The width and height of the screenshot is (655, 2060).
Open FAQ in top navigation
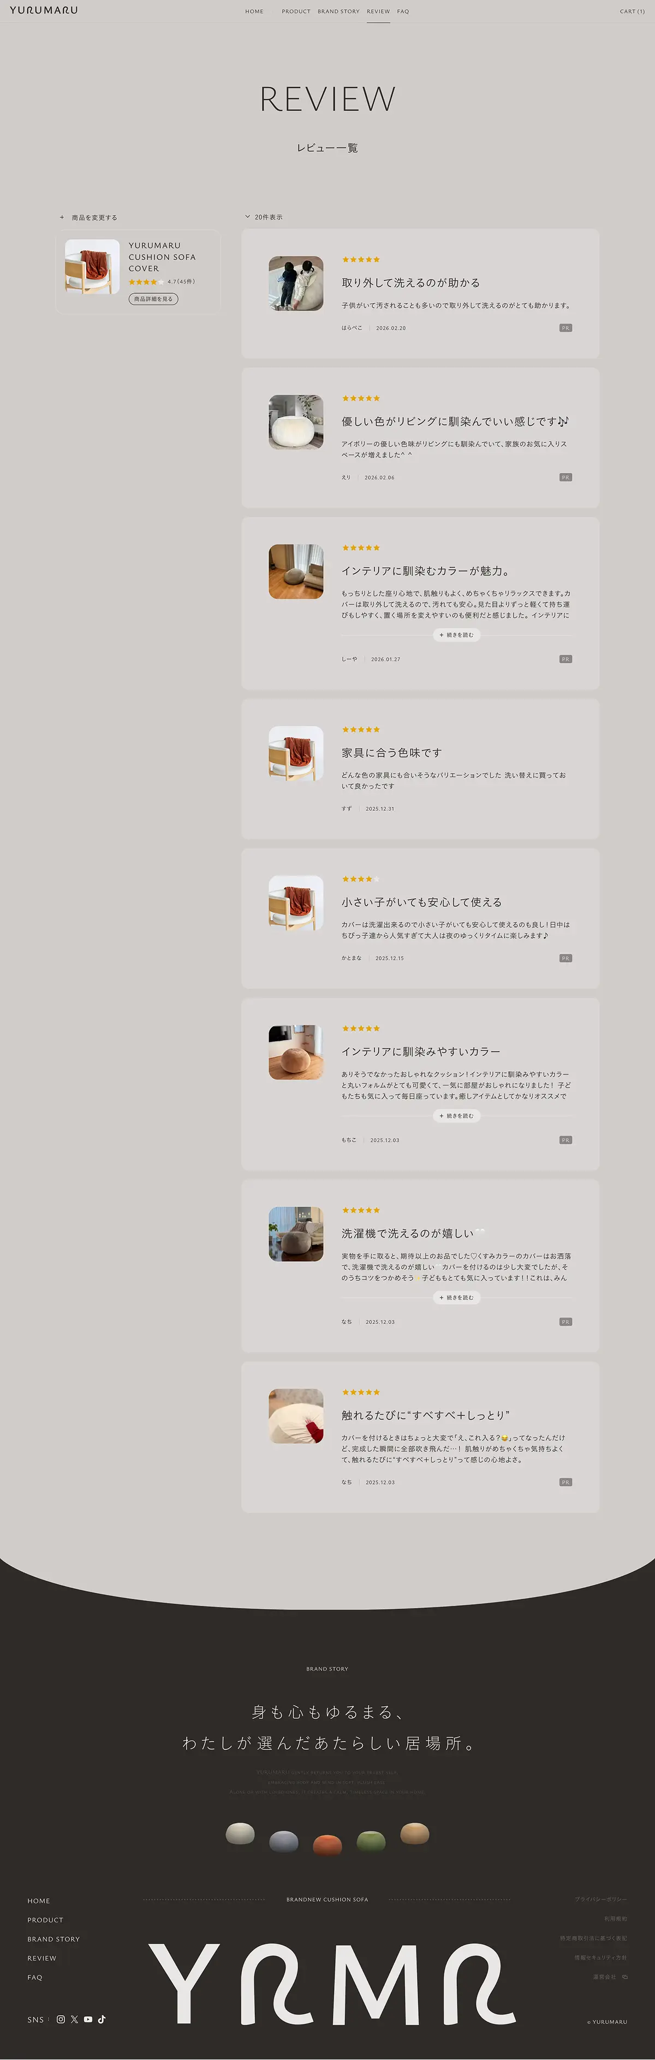tap(403, 11)
